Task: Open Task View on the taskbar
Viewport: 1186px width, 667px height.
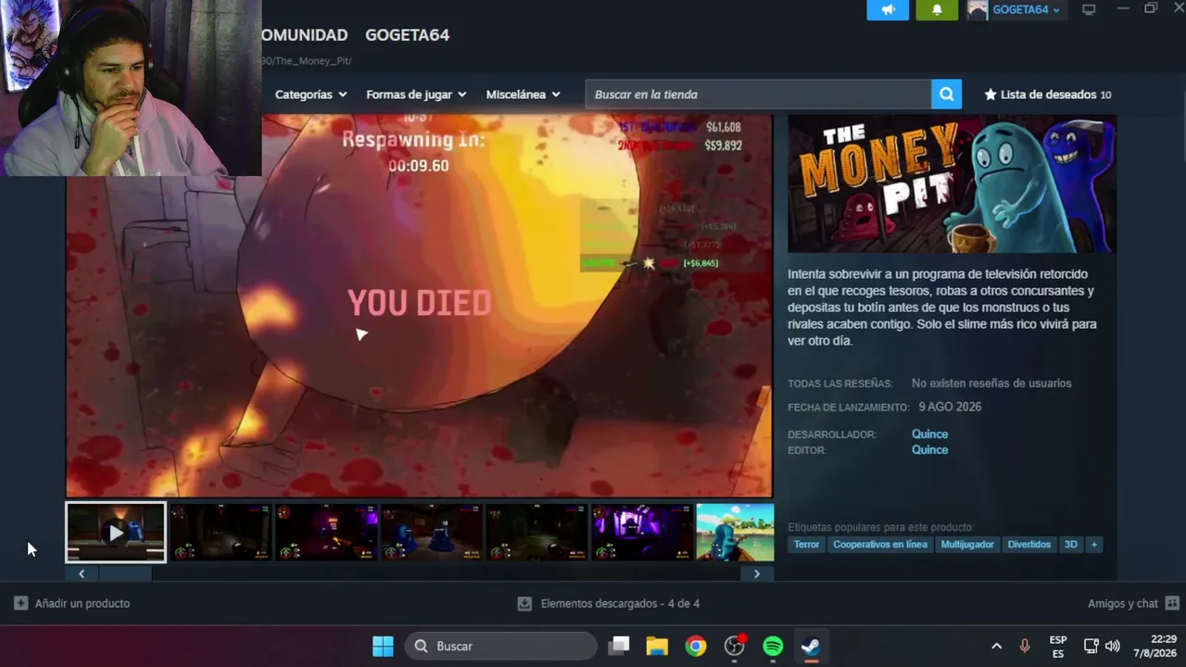Action: click(620, 646)
